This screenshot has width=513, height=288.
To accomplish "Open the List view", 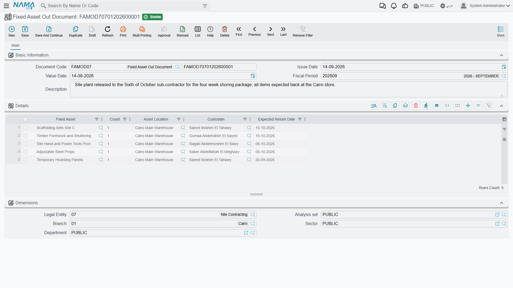I will coord(198,29).
